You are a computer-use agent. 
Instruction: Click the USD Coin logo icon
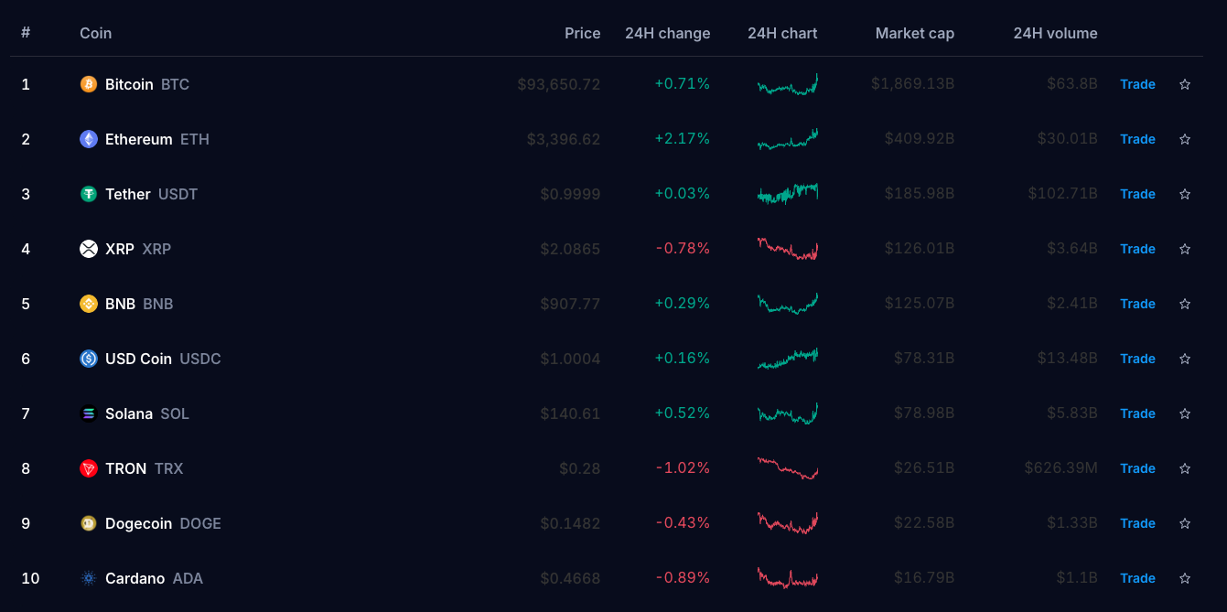tap(89, 359)
